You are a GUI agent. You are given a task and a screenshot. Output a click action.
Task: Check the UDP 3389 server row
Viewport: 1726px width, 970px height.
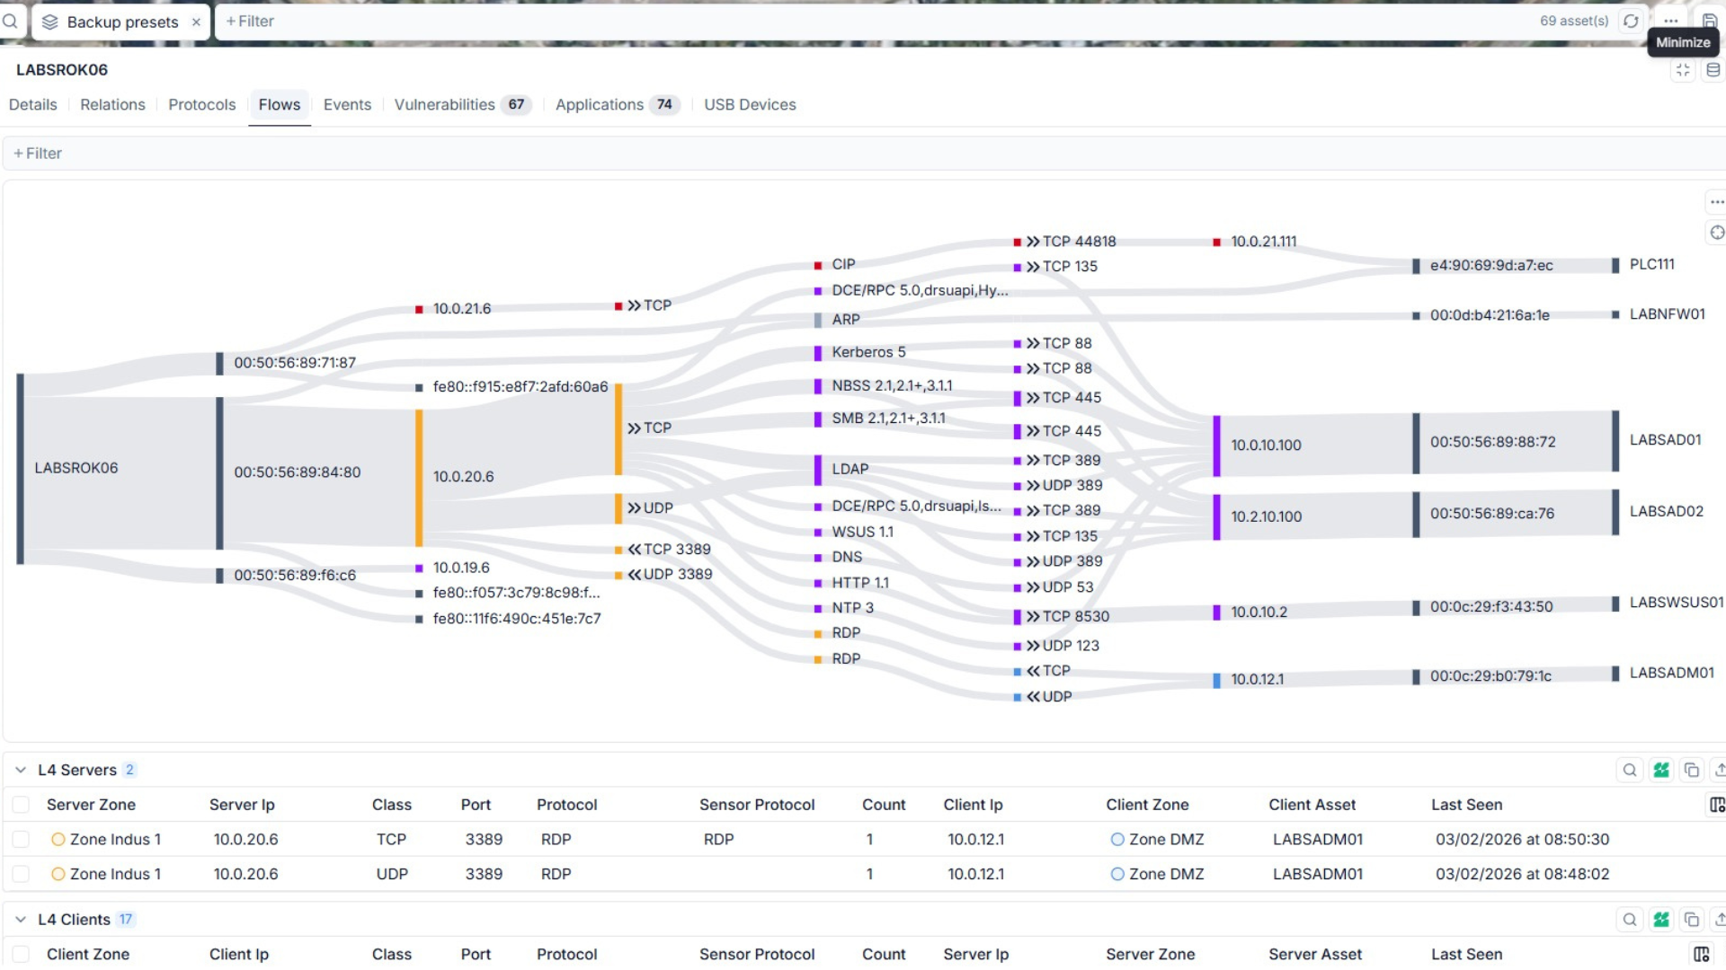[21, 873]
